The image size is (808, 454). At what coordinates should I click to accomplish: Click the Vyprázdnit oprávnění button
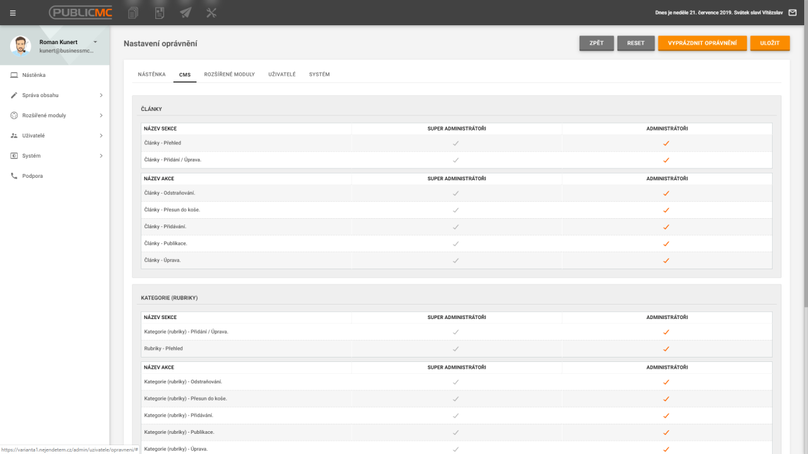click(702, 43)
